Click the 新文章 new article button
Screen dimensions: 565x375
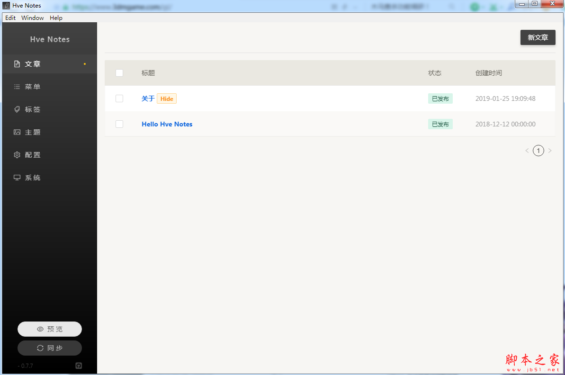(x=538, y=37)
